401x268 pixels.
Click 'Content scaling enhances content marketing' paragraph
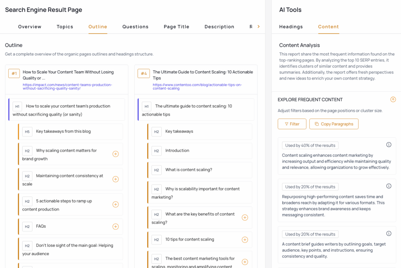pyautogui.click(x=336, y=161)
